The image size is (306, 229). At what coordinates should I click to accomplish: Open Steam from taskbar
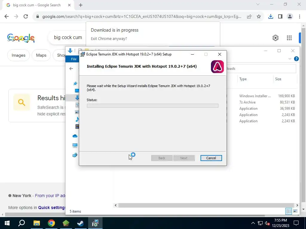(x=80, y=223)
